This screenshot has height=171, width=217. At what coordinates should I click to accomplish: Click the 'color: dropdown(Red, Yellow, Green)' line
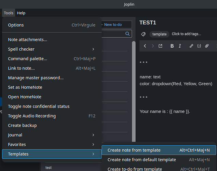coord(176,84)
